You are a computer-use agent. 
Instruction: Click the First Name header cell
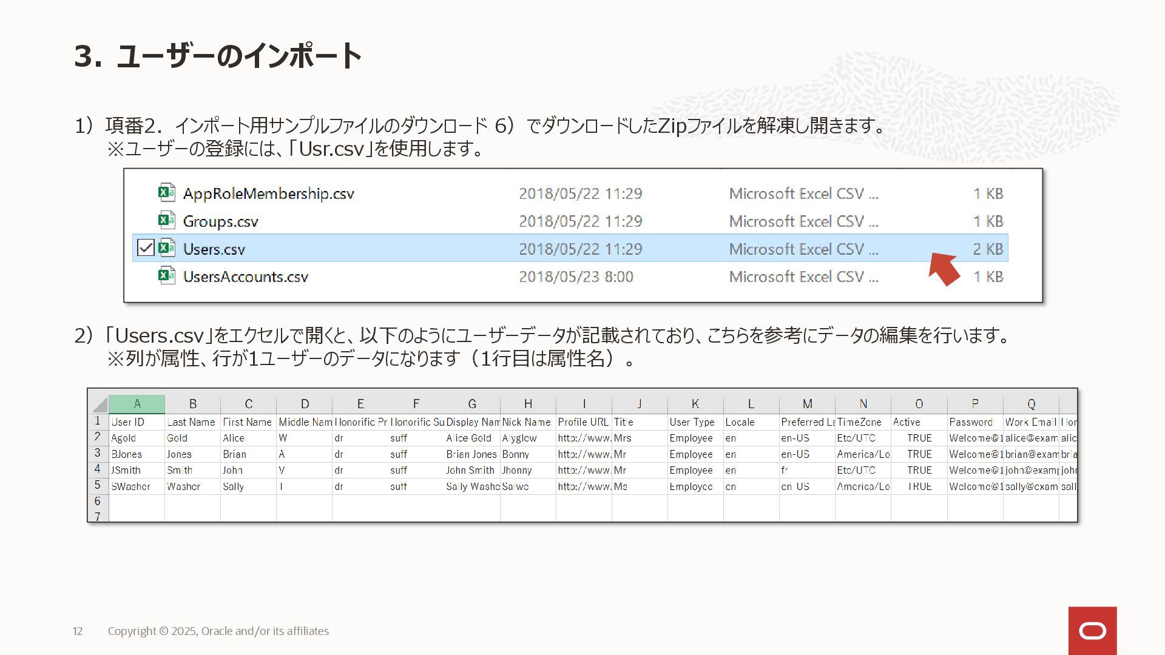[x=248, y=422]
